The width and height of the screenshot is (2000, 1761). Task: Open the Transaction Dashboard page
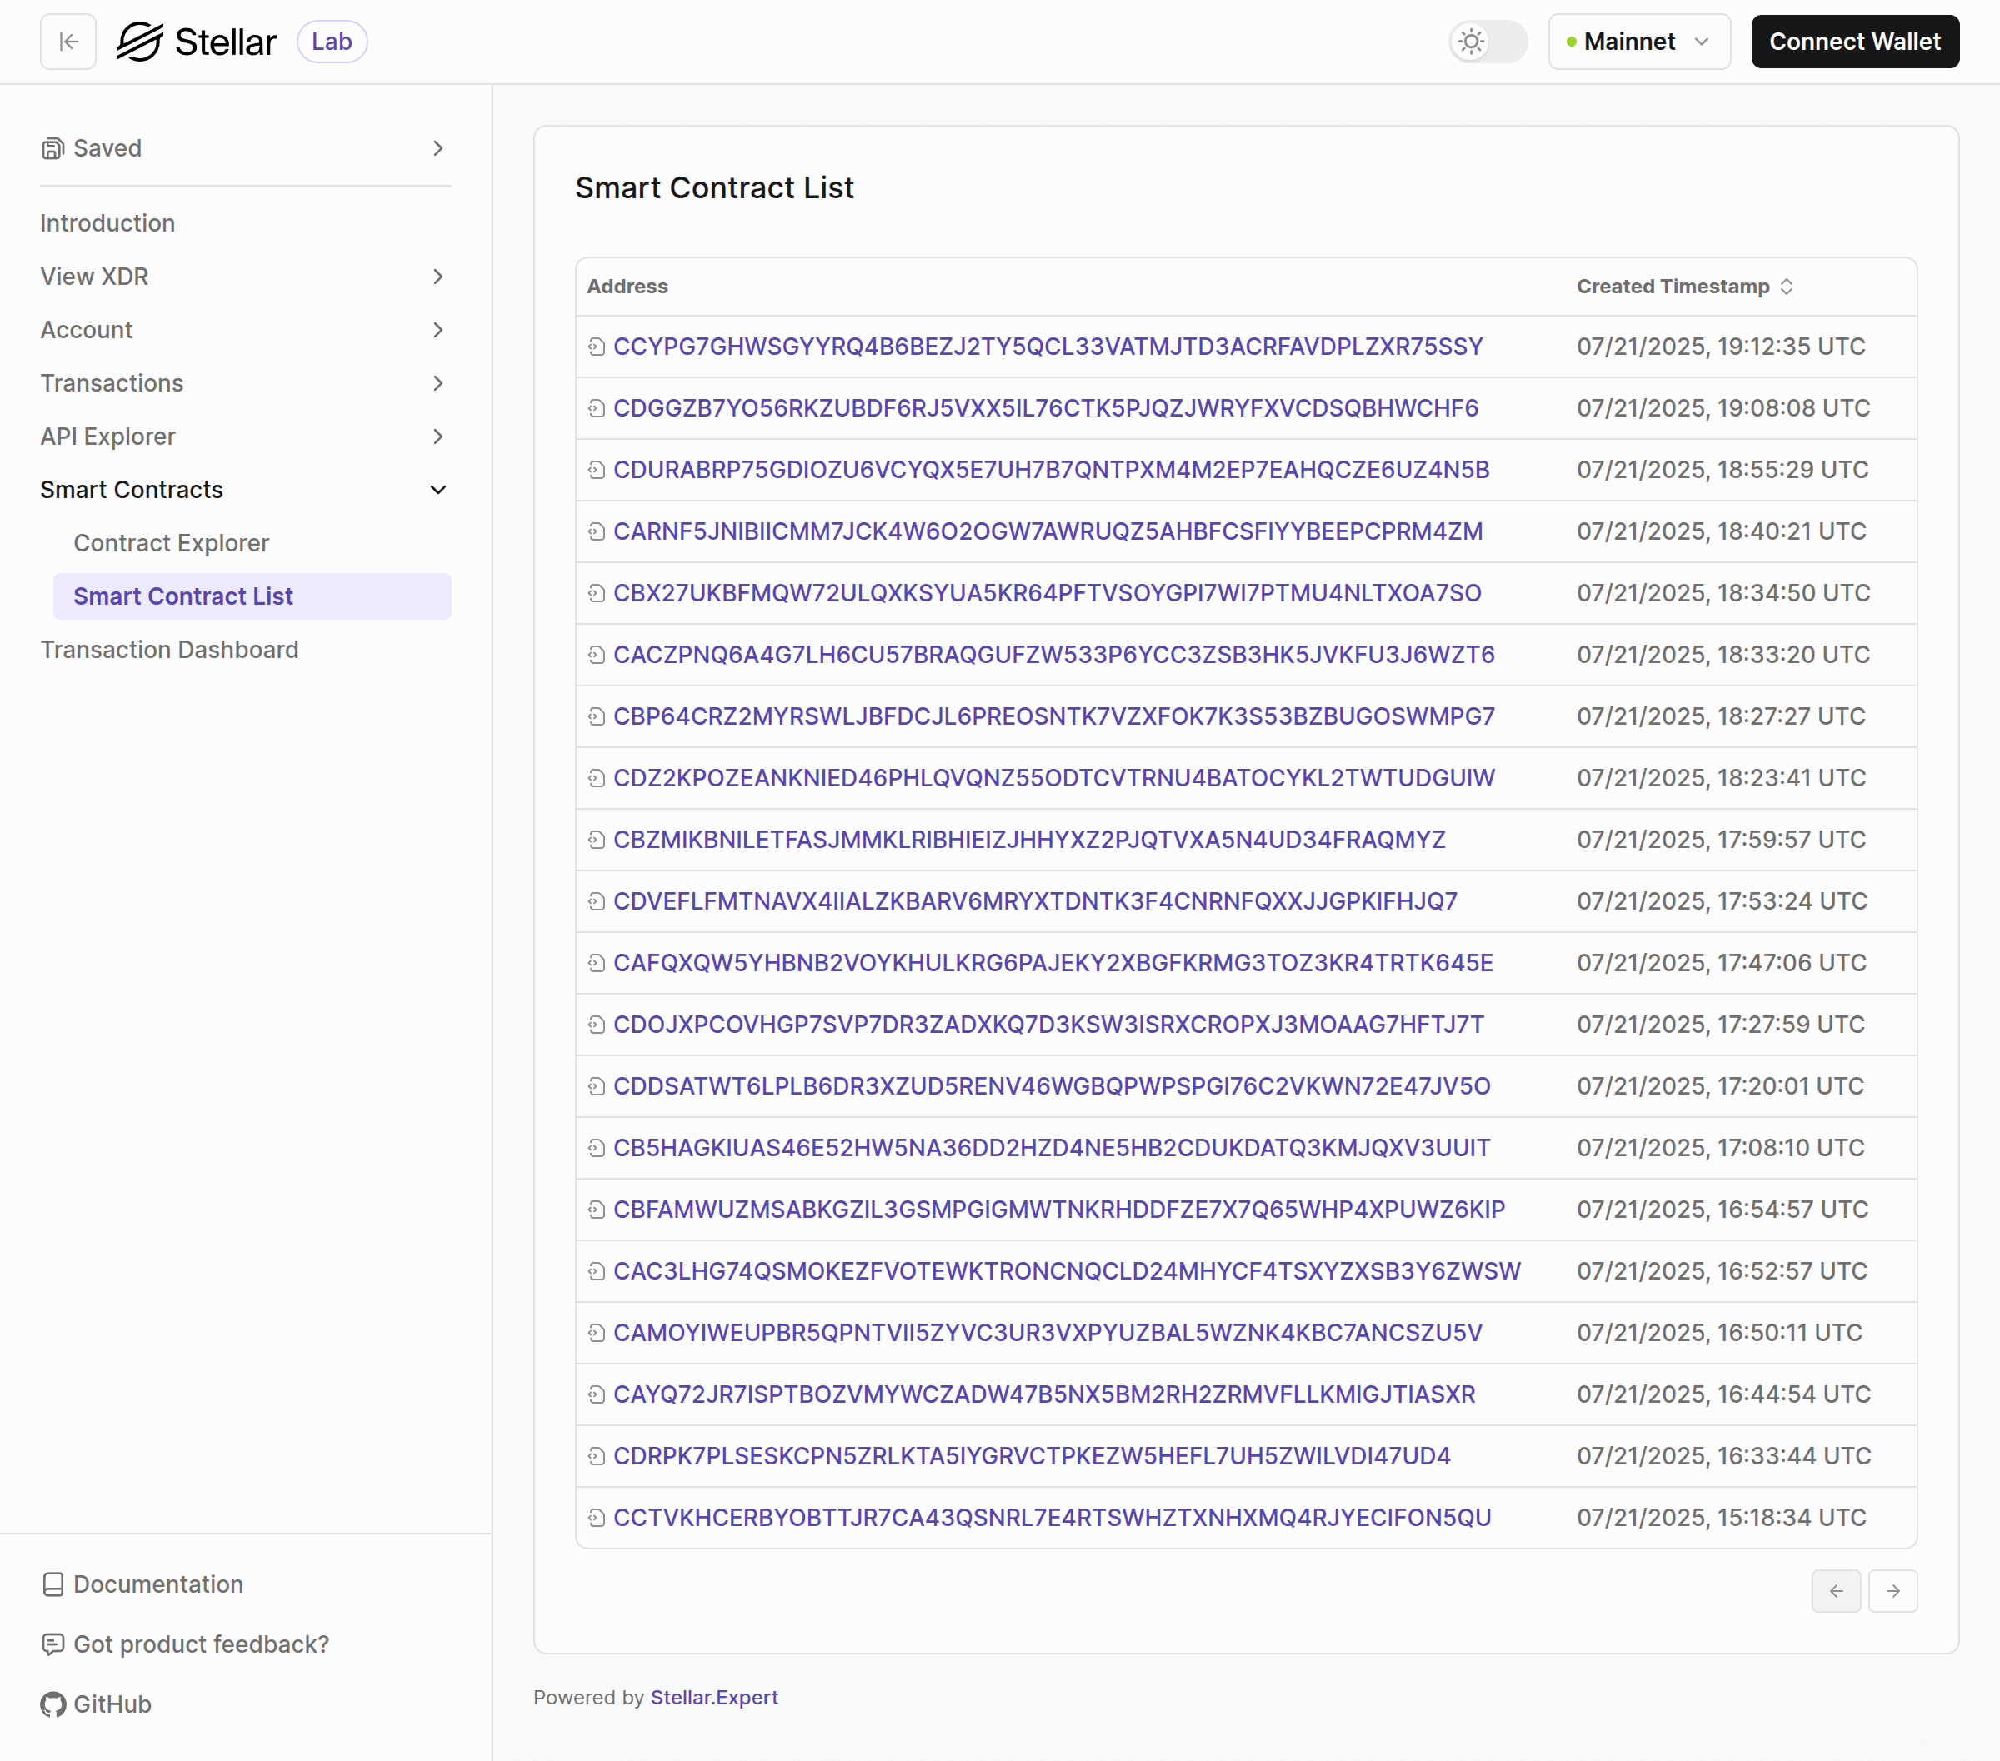(169, 650)
